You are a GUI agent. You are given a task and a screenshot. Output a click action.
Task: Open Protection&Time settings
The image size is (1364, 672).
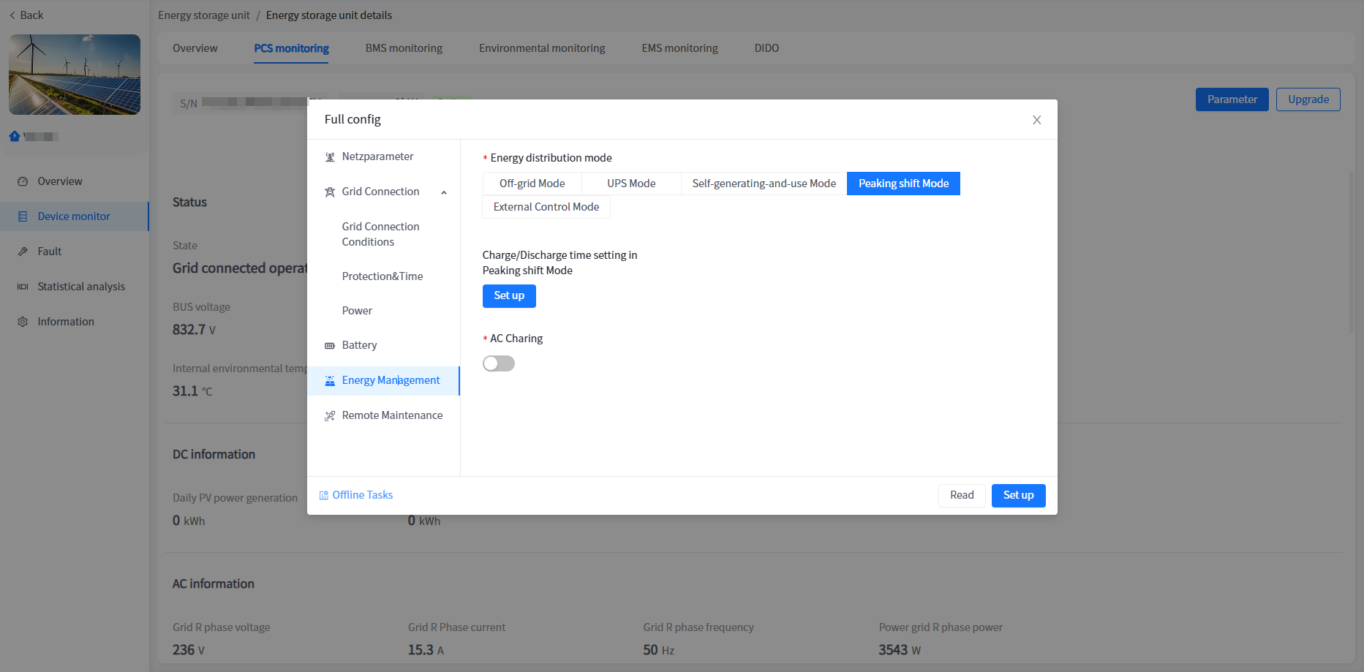click(382, 276)
